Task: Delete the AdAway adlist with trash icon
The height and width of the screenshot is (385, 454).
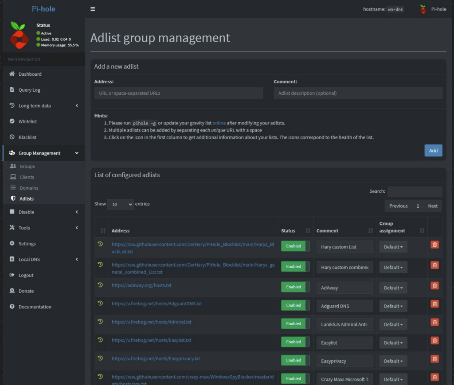Action: click(x=434, y=286)
